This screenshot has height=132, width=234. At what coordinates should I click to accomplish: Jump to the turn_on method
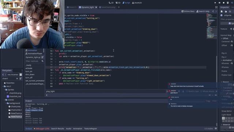point(29,71)
